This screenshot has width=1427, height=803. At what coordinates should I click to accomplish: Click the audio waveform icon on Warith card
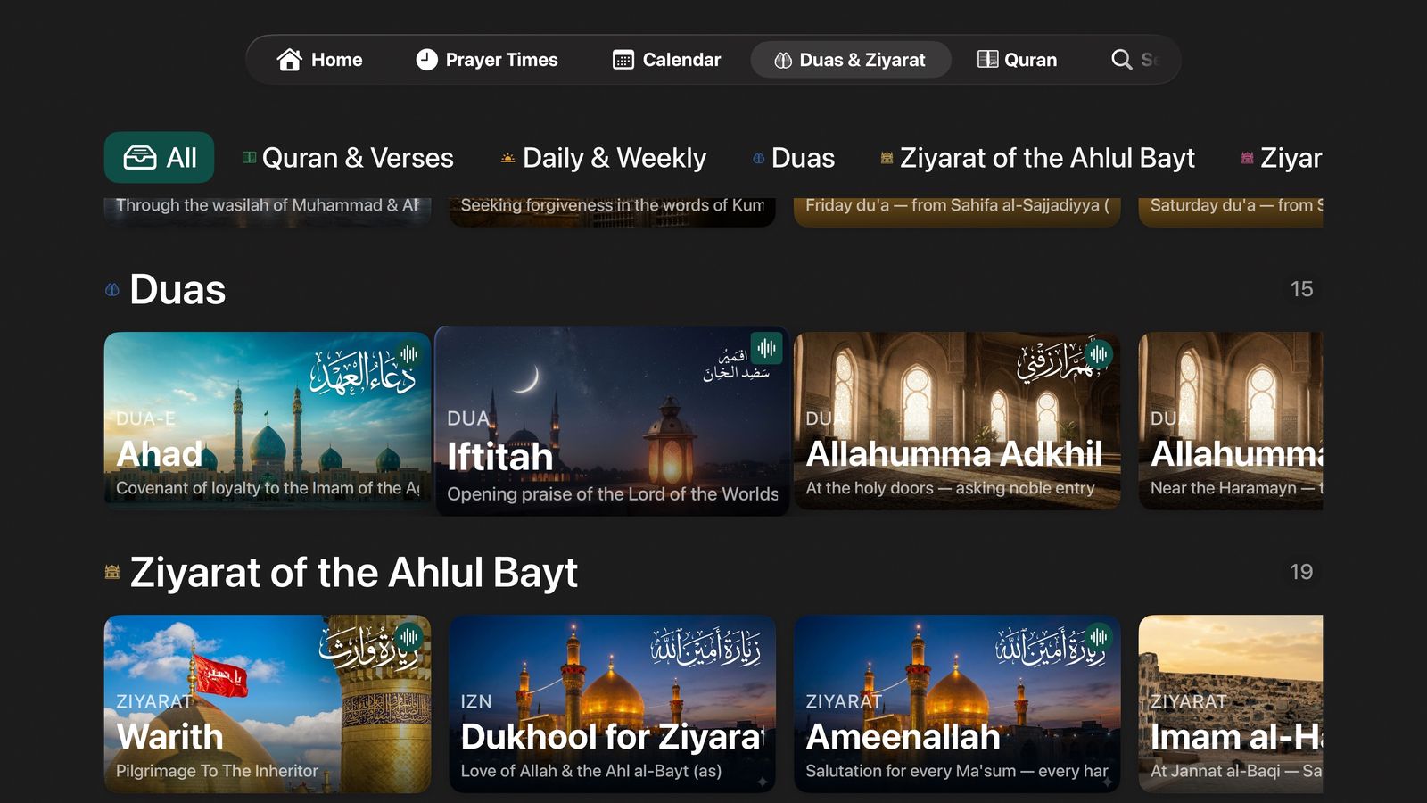tap(409, 637)
